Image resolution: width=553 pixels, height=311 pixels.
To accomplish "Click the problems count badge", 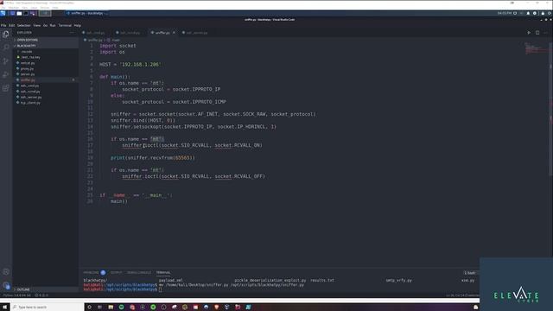I will [x=103, y=273].
